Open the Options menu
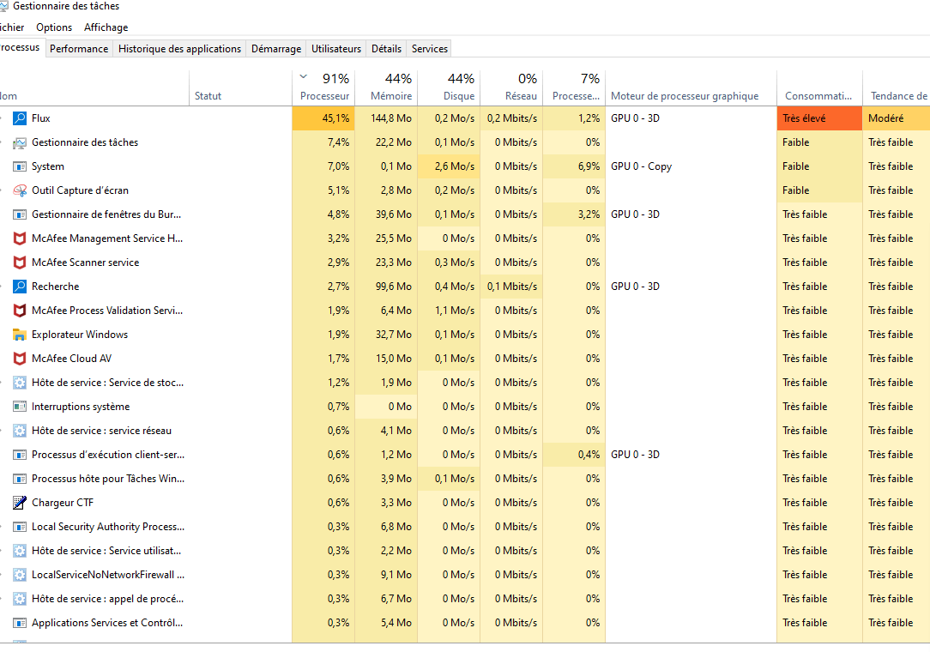The width and height of the screenshot is (930, 652). click(x=54, y=27)
